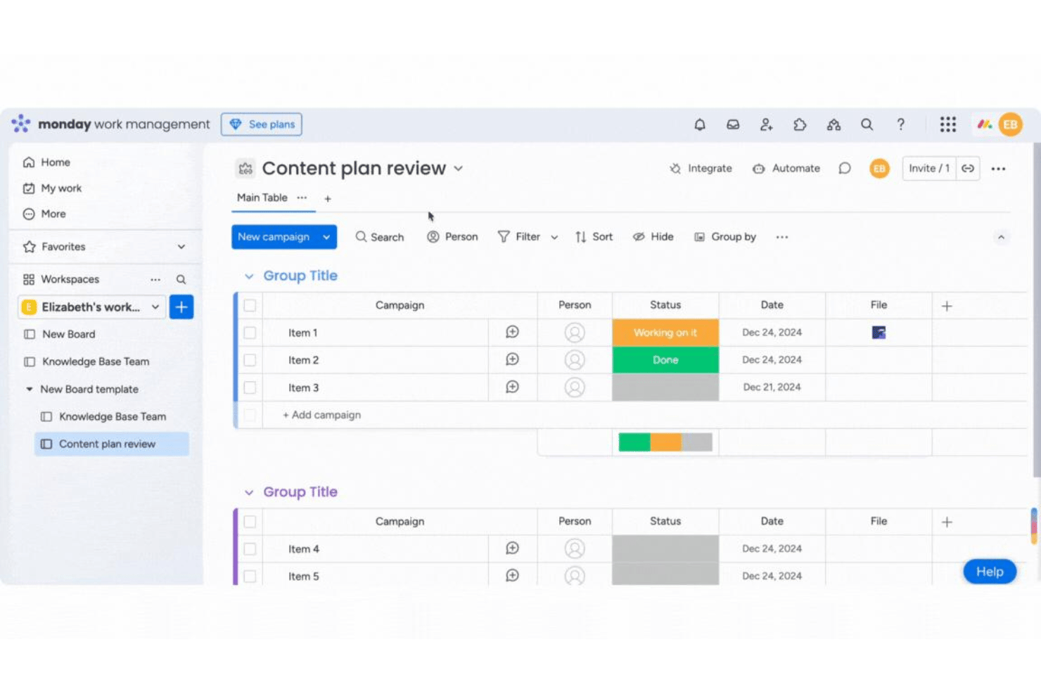Select all items in second group checkbox
Screen dimensions: 1041x694
250,522
